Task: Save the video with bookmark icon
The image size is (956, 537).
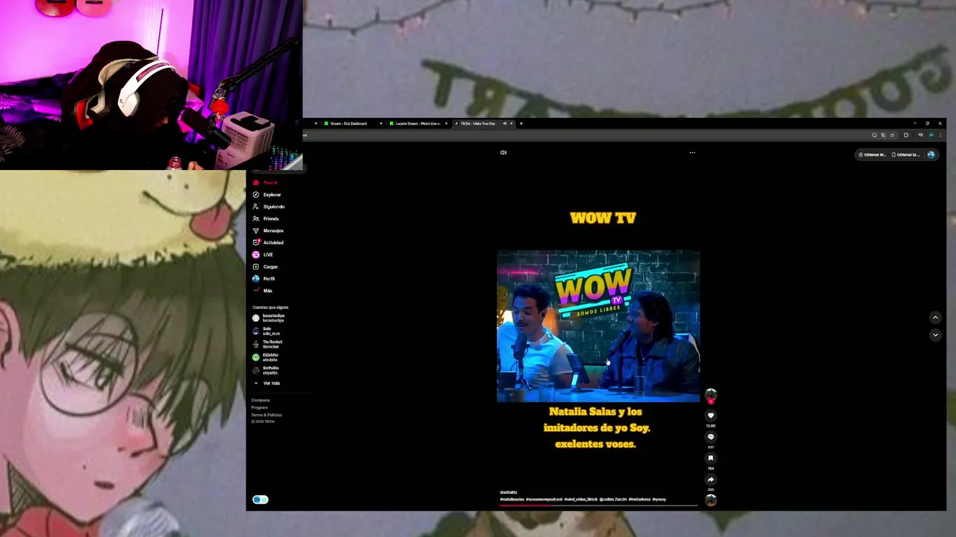Action: (x=711, y=458)
